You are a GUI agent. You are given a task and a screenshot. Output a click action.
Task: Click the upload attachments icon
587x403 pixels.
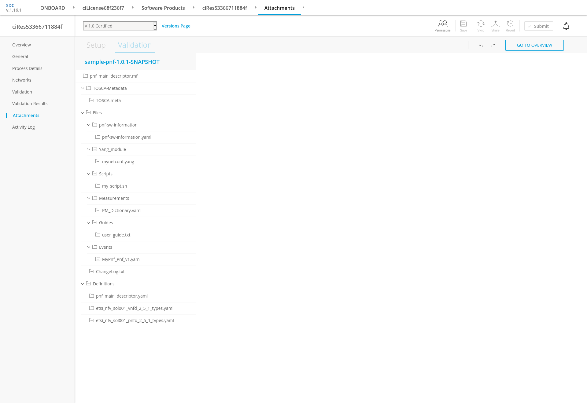click(x=494, y=45)
